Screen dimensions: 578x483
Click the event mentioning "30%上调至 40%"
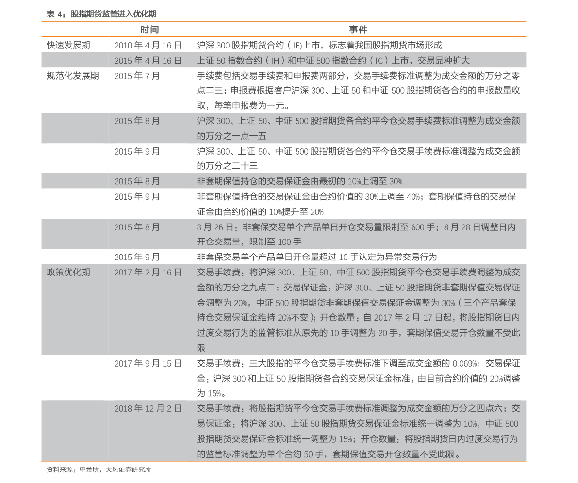357,205
